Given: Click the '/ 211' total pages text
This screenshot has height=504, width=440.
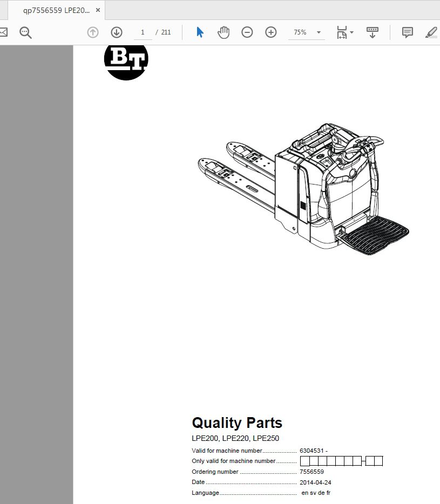Looking at the screenshot, I should pyautogui.click(x=163, y=32).
